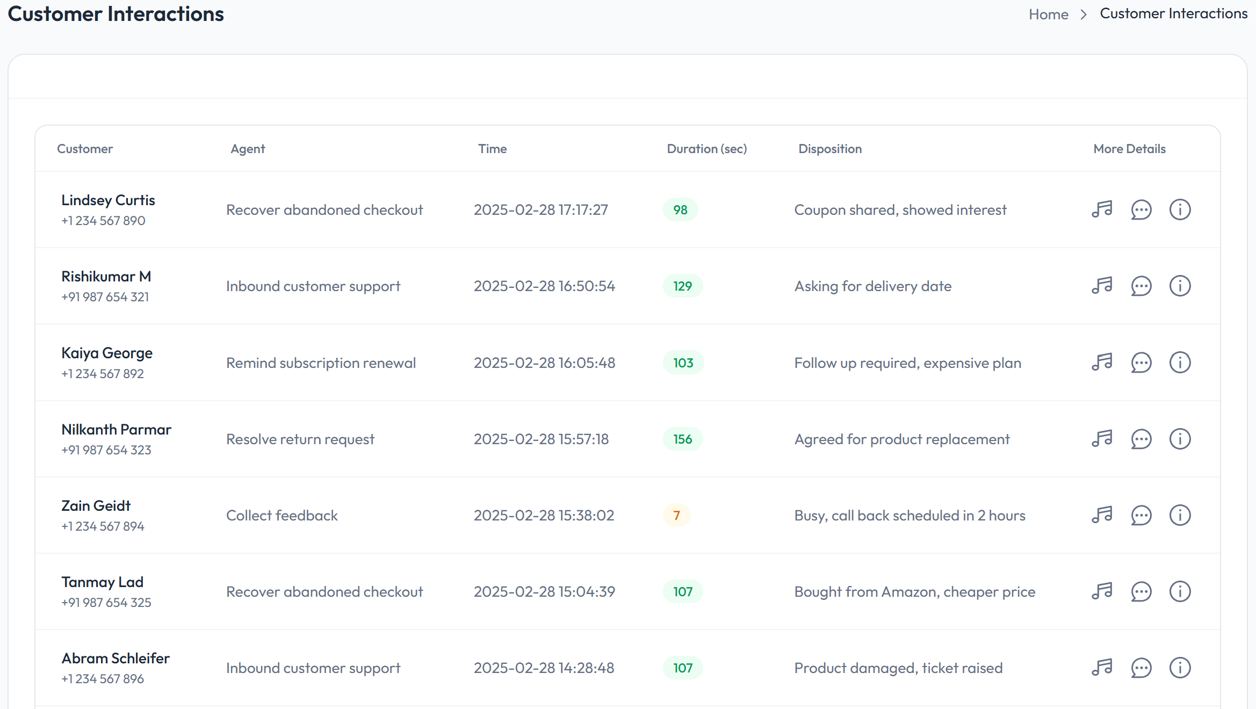
Task: Play audio recording for Nilkanth Parmar call
Action: point(1102,439)
